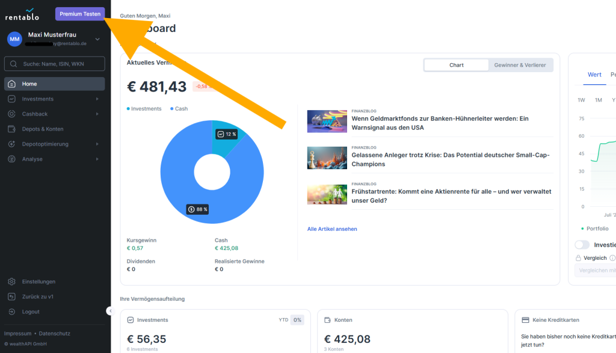
Task: Click the Suche: Name, ISIN, WKN search field
Action: [54, 63]
